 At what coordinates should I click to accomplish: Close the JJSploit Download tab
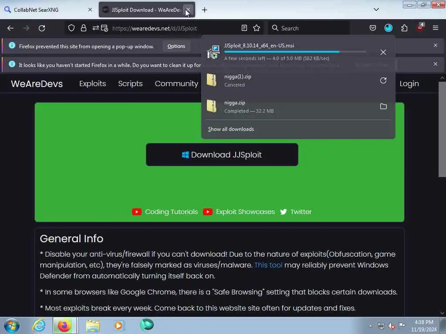(188, 10)
